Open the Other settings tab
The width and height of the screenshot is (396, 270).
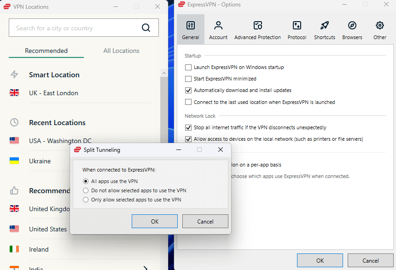(x=380, y=30)
